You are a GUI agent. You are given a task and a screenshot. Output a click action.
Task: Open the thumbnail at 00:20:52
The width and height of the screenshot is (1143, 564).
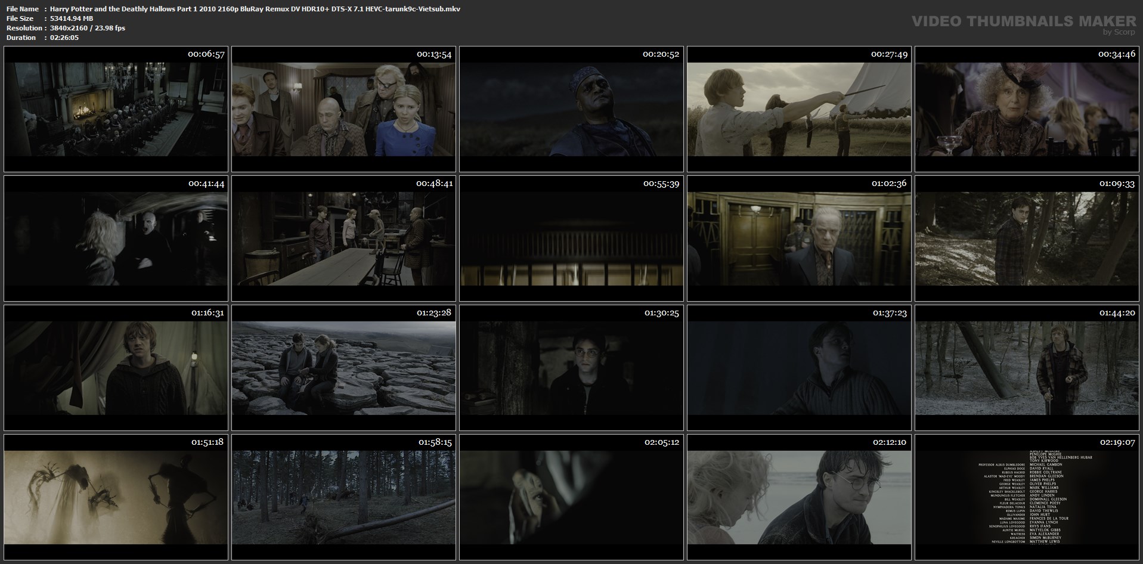(x=571, y=109)
